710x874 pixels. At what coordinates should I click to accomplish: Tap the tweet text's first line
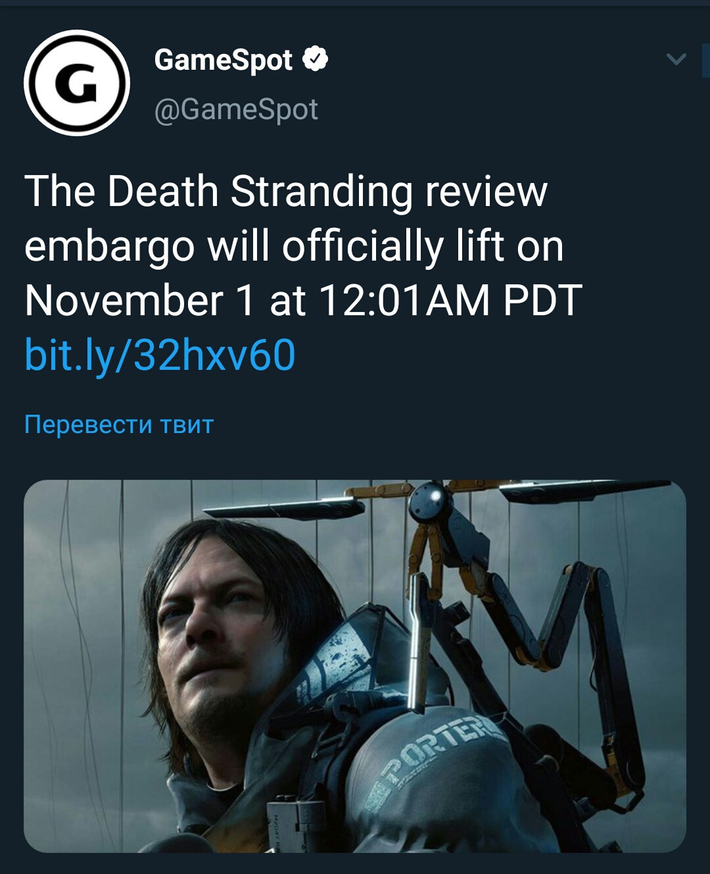coord(286,192)
